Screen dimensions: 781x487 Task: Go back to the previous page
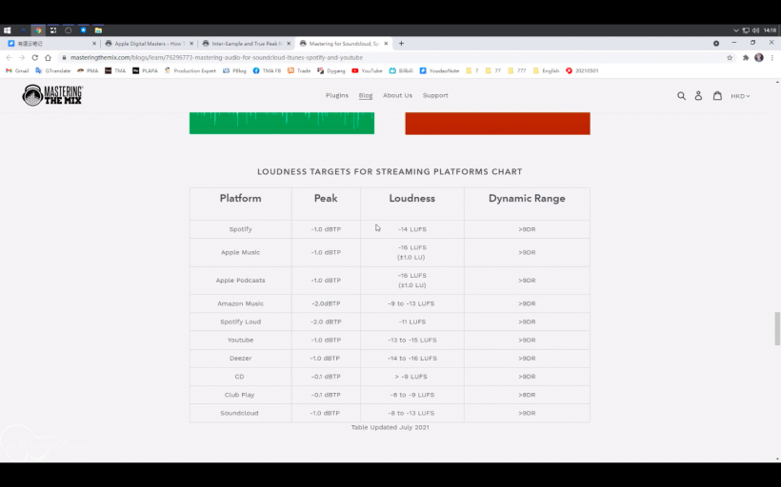9,58
